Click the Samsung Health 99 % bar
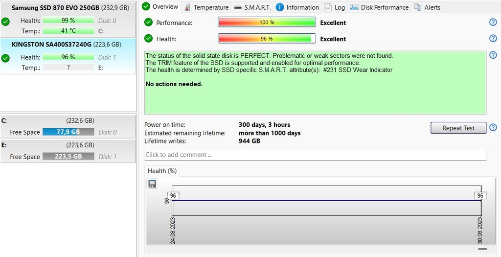The width and height of the screenshot is (501, 257). coord(68,21)
